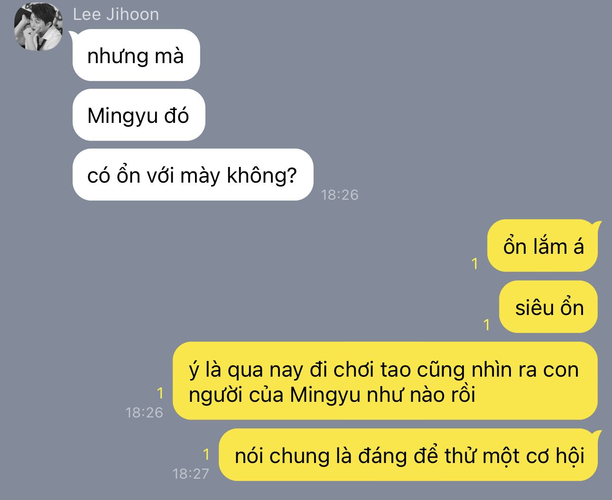The width and height of the screenshot is (612, 500).
Task: Tap the read count next to "siêu ổn"
Action: coord(487,325)
